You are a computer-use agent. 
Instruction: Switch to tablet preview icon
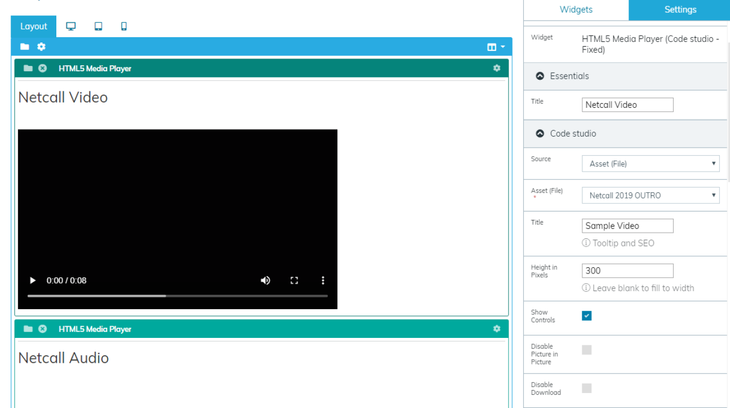pos(98,27)
